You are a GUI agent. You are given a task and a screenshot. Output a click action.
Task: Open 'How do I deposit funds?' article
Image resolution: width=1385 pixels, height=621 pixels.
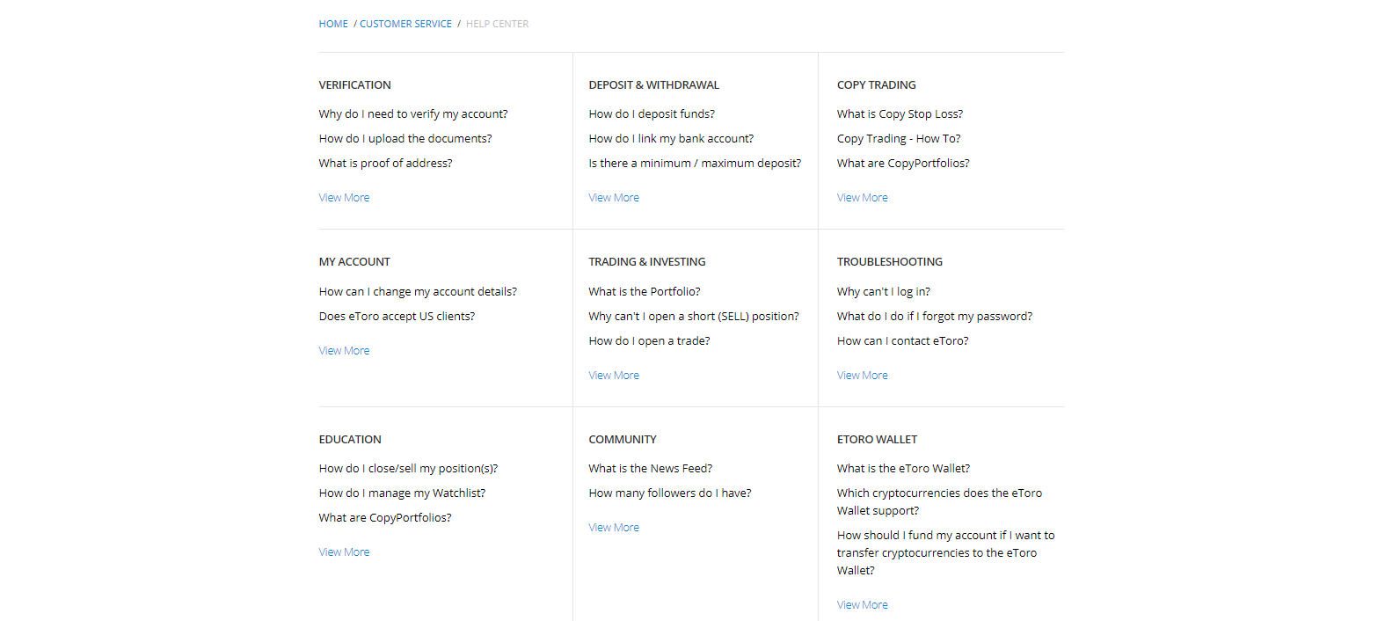(x=652, y=114)
